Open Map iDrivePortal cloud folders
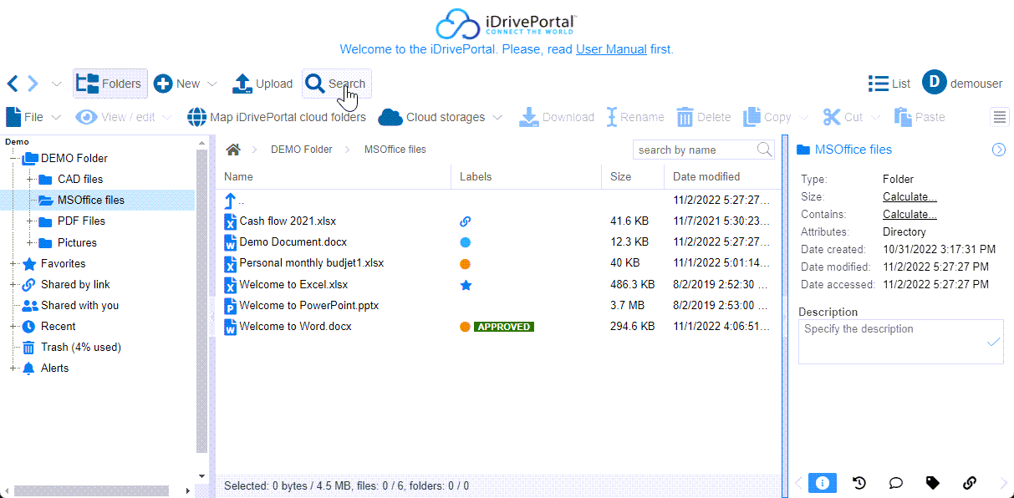The width and height of the screenshot is (1014, 498). (x=277, y=117)
